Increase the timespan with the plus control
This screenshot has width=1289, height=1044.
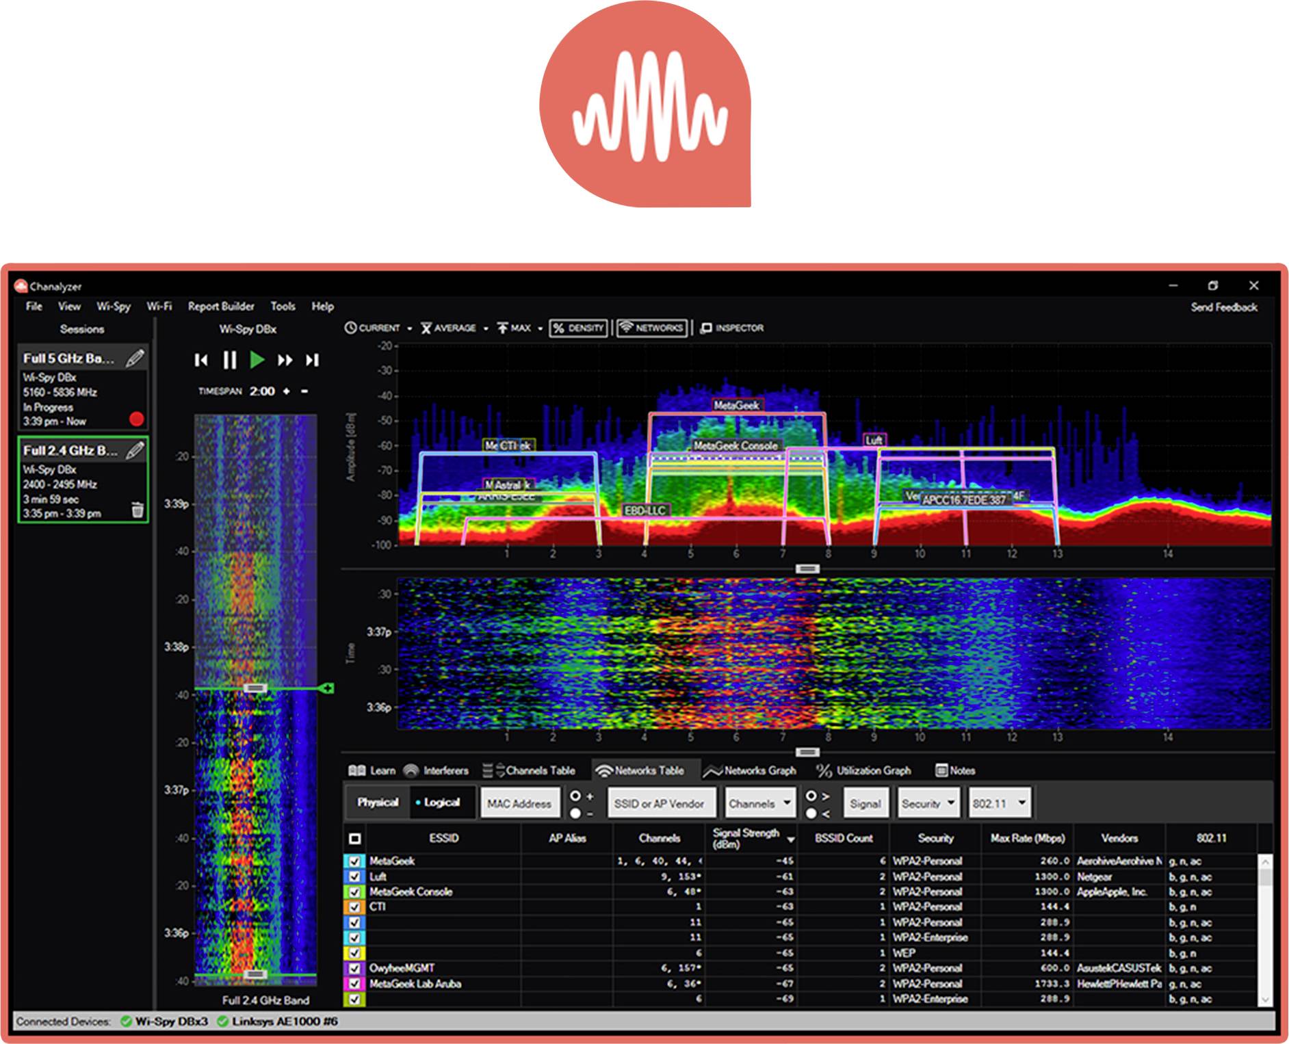click(287, 392)
